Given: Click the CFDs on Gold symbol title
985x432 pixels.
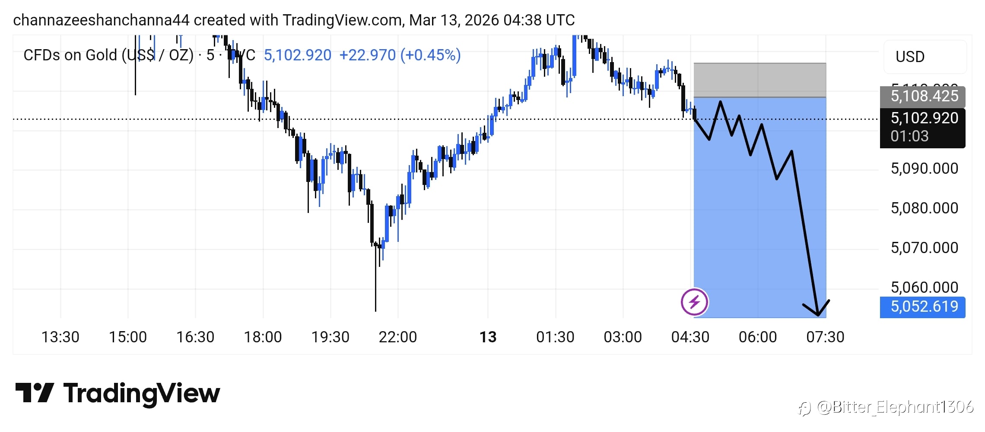Looking at the screenshot, I should (x=108, y=56).
